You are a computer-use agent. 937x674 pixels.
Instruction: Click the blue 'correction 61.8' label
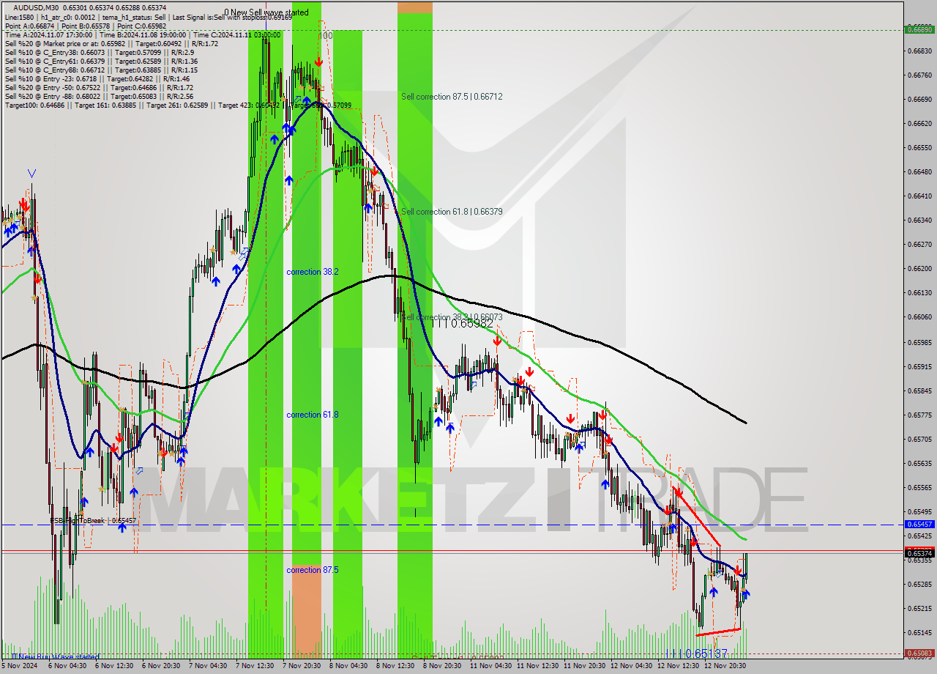(313, 415)
